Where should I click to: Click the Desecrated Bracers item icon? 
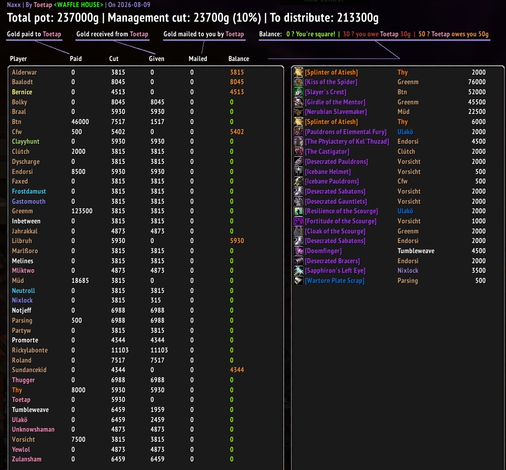299,261
